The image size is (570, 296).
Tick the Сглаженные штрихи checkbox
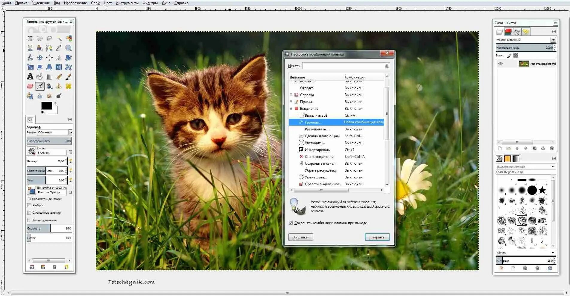tap(29, 213)
